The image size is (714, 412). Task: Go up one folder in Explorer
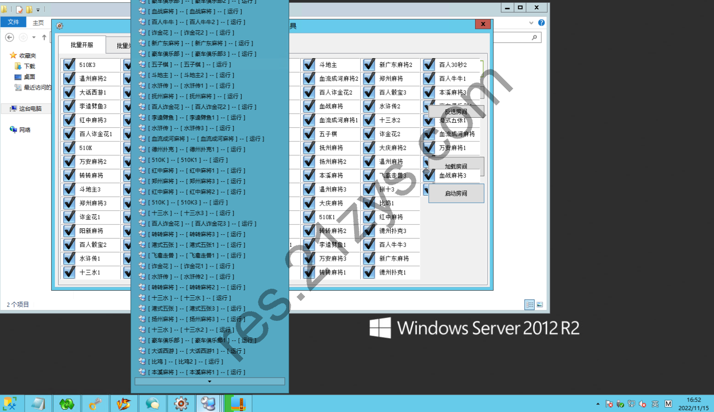pyautogui.click(x=44, y=37)
